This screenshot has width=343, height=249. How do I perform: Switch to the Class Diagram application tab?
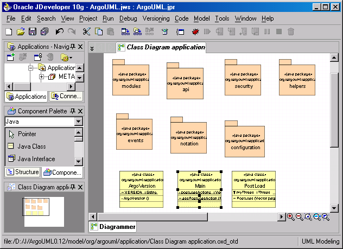(x=161, y=47)
